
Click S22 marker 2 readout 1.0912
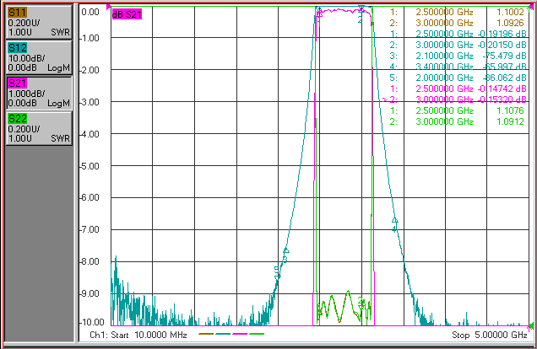tap(510, 121)
